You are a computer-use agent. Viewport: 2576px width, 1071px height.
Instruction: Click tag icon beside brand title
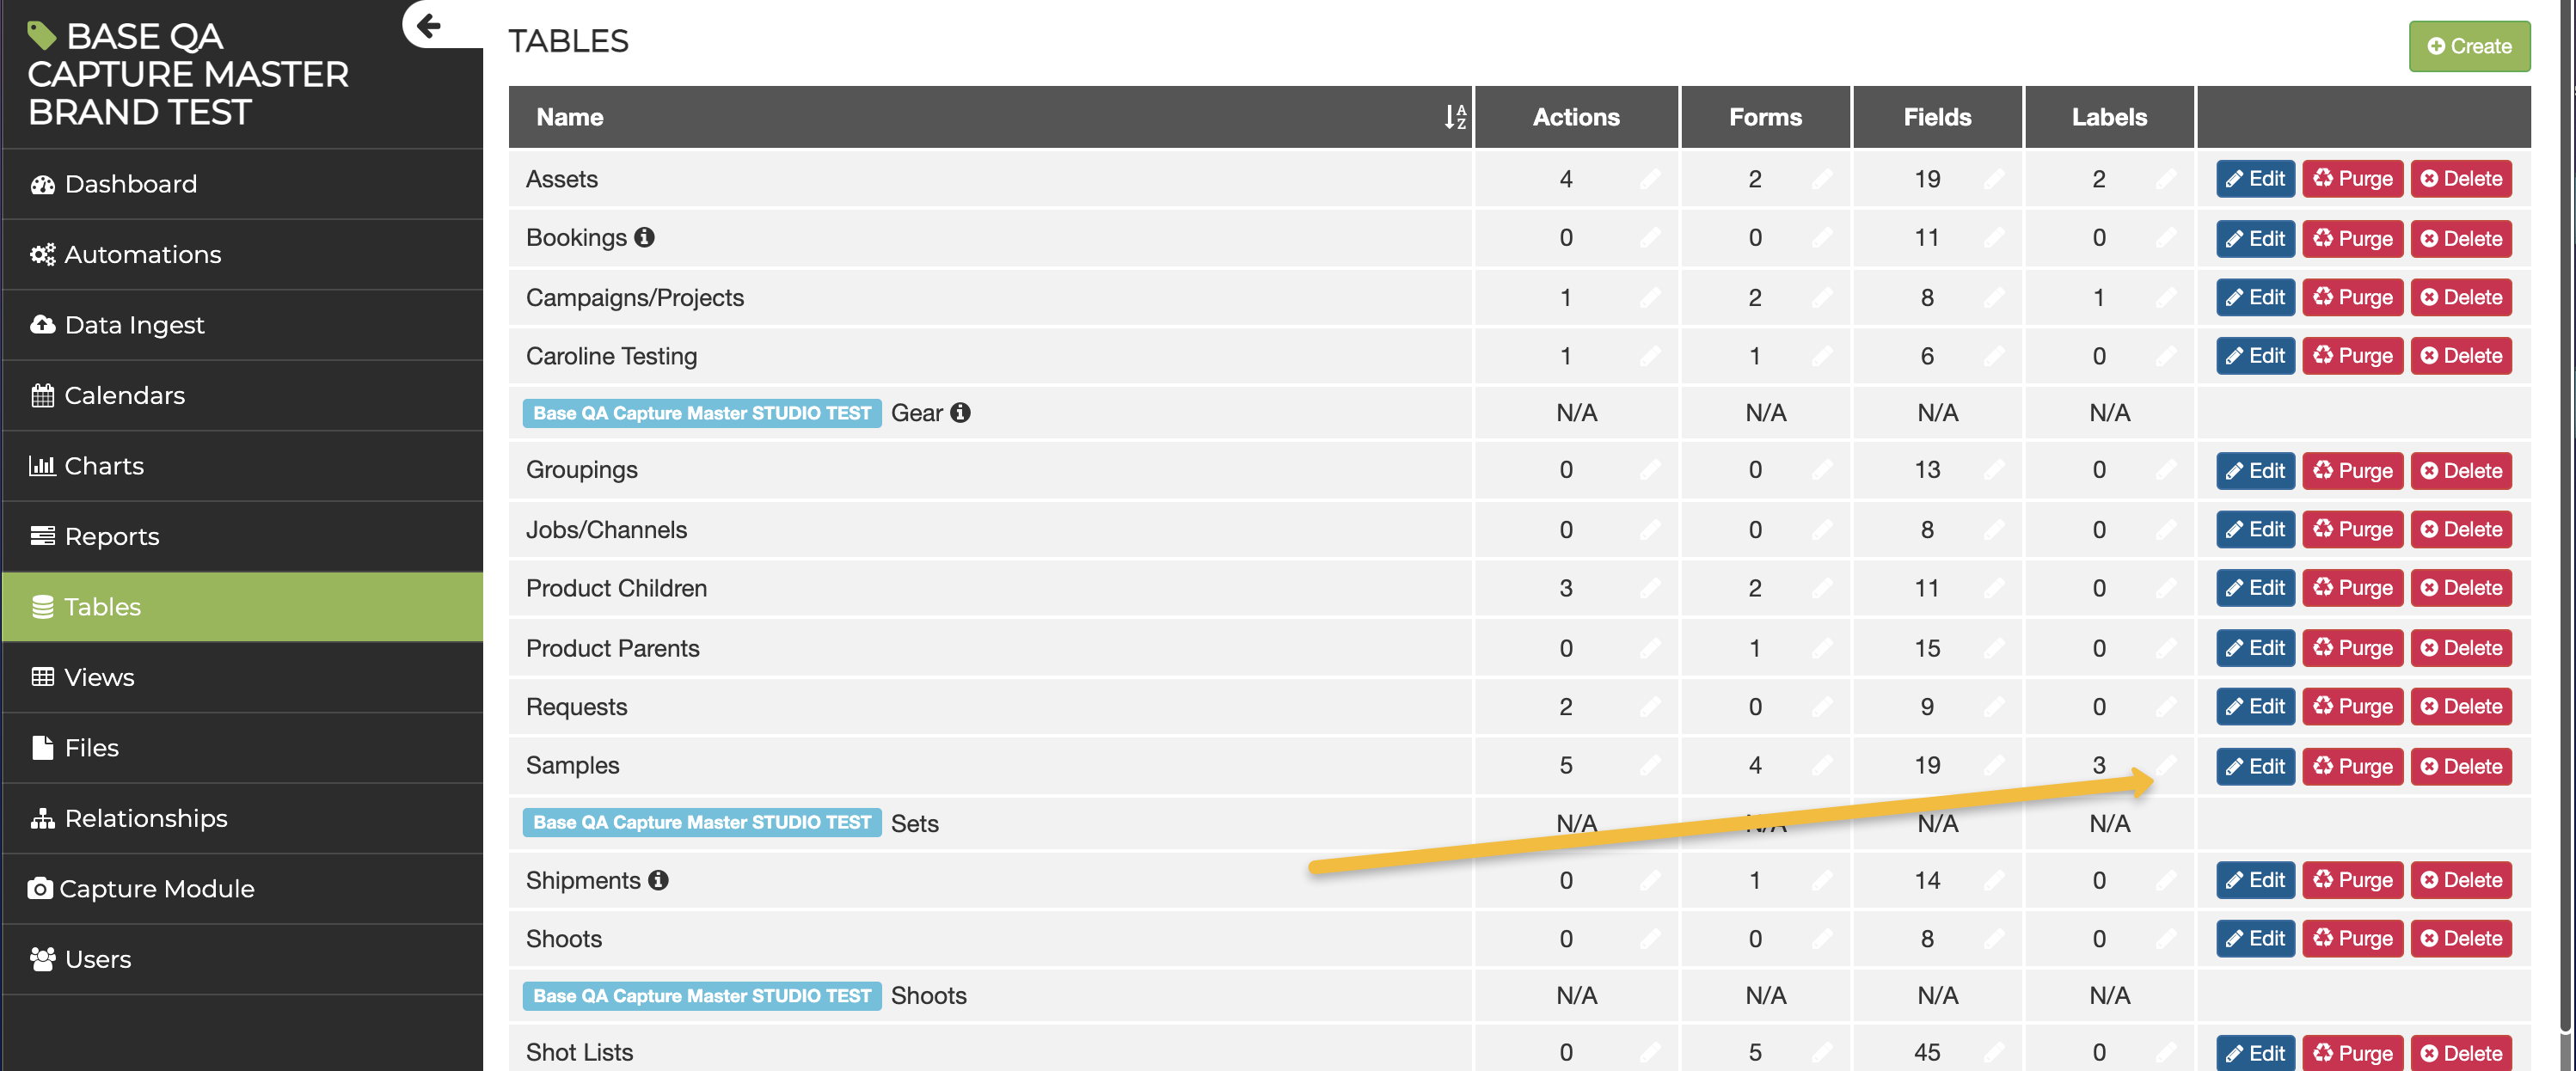[41, 36]
